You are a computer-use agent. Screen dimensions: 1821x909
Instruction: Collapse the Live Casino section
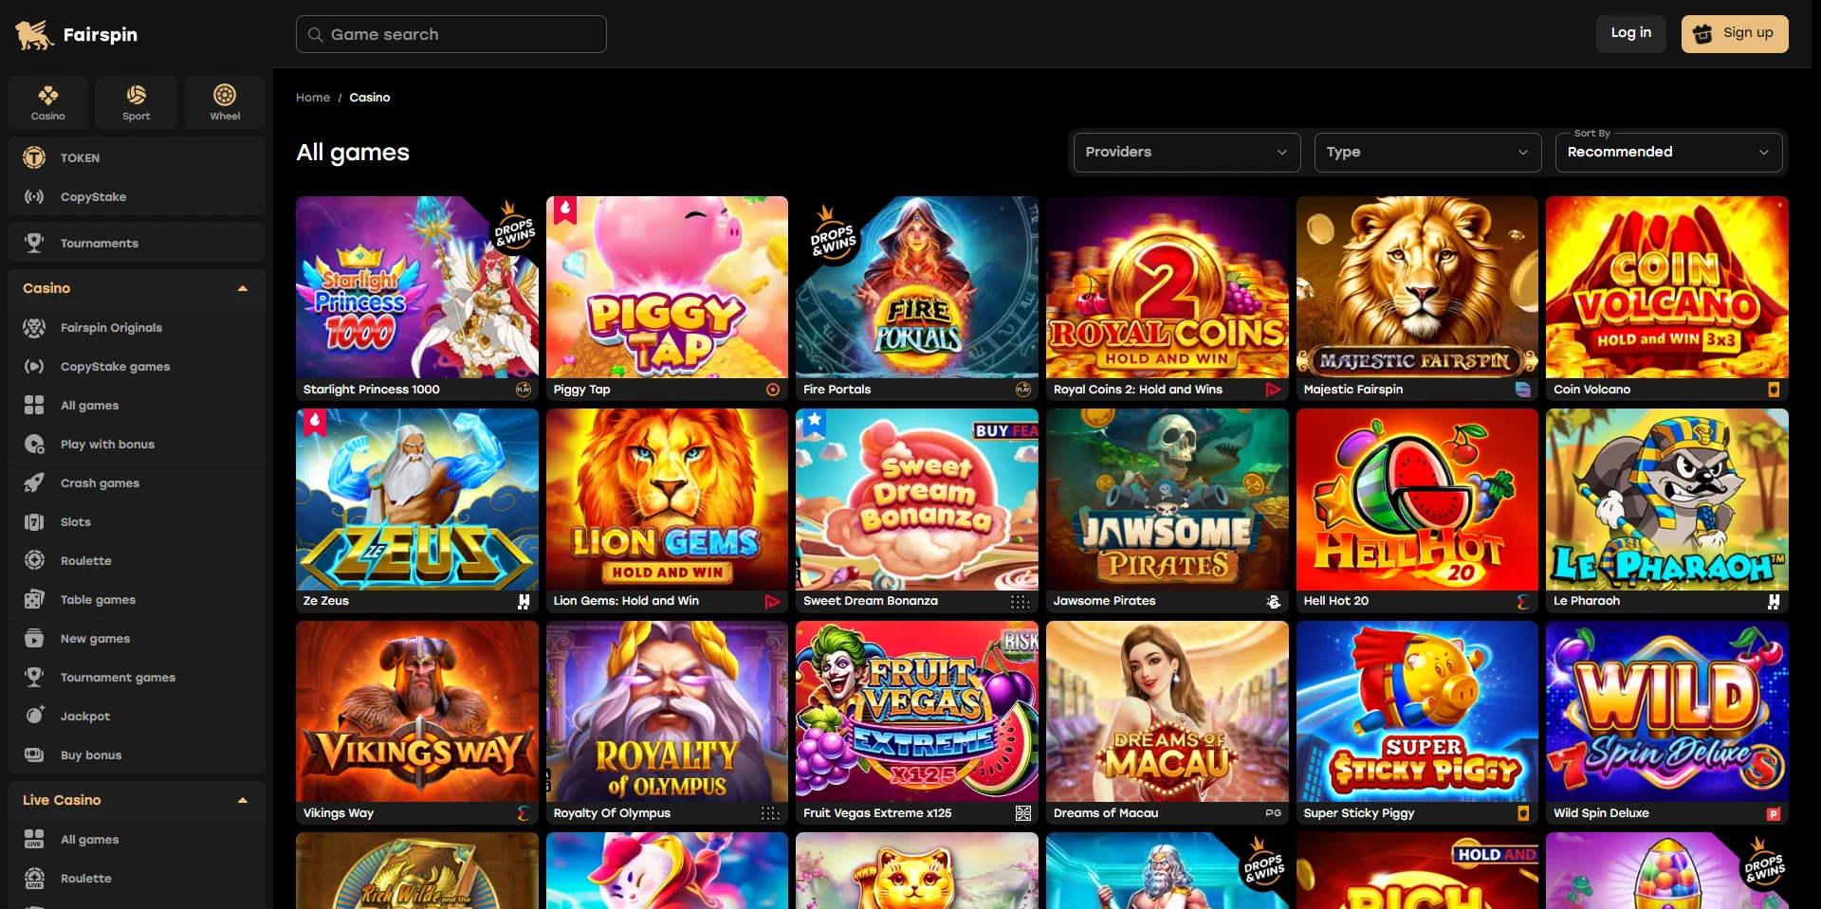(x=243, y=800)
